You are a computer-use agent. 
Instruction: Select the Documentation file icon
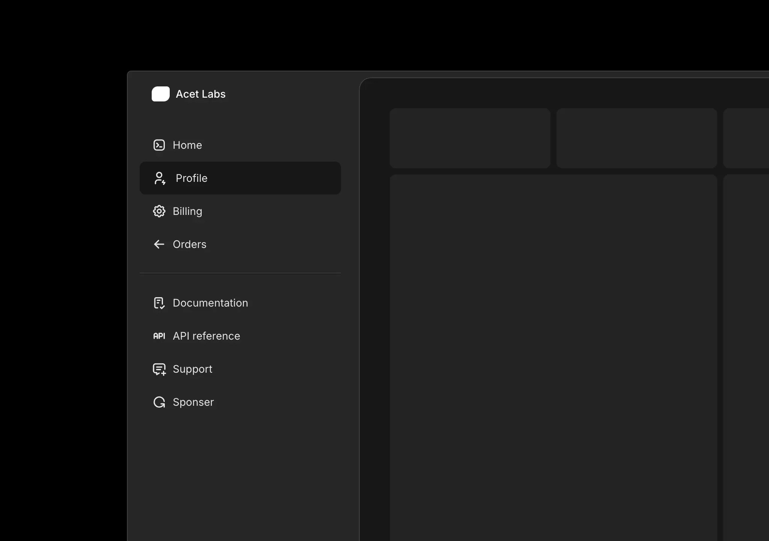[159, 303]
